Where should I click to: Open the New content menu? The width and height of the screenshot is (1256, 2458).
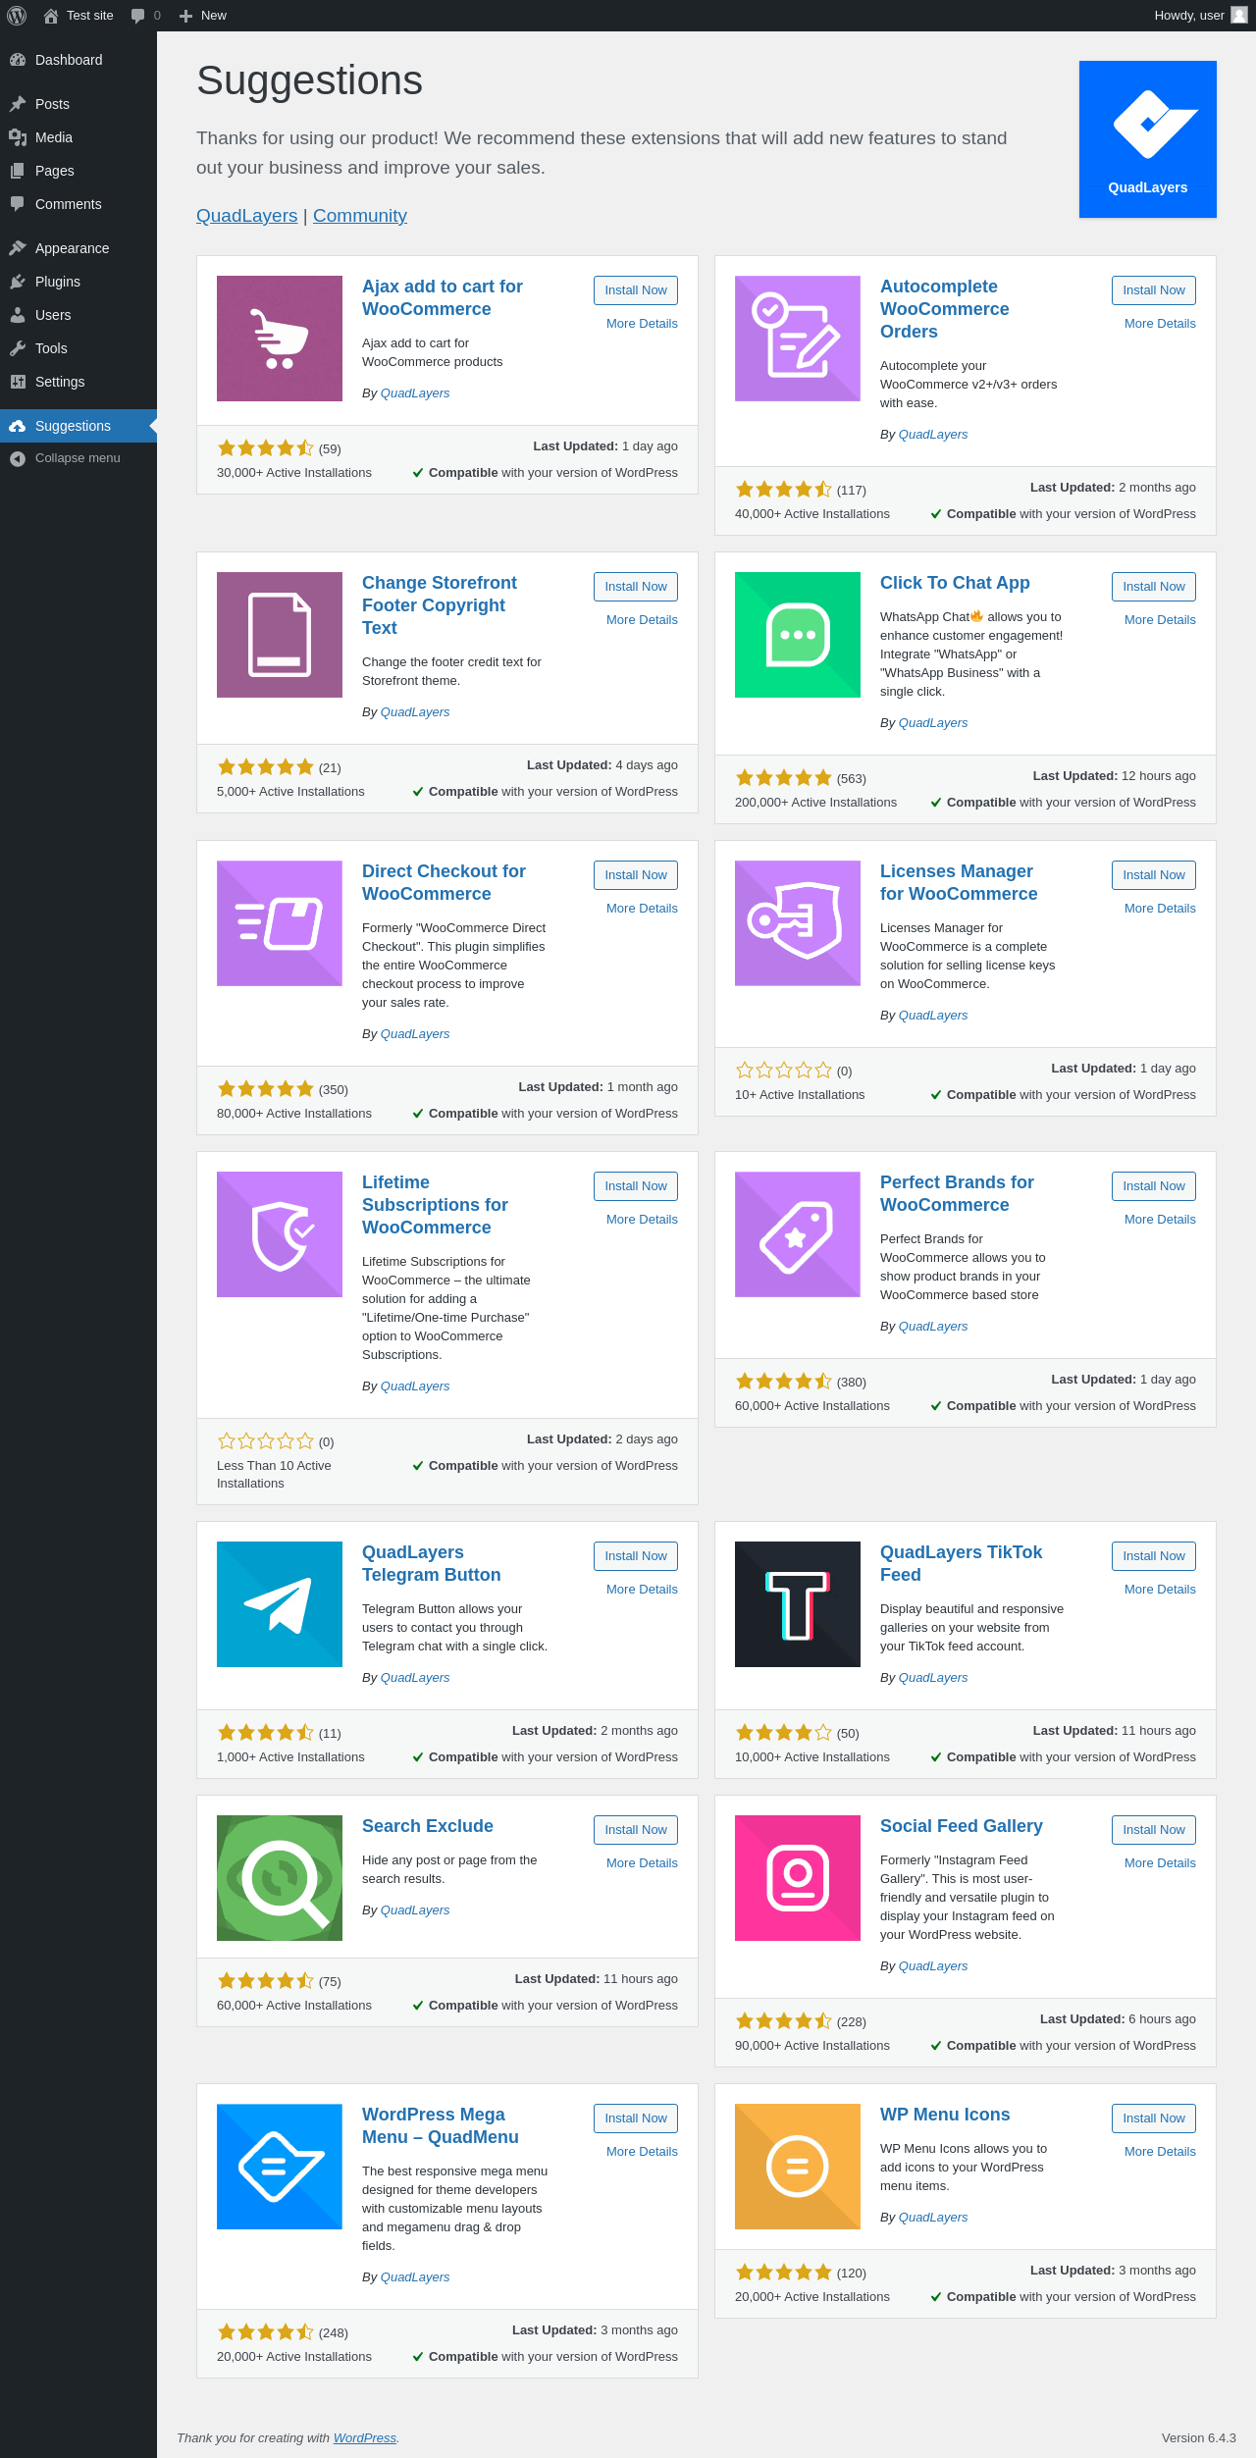203,16
